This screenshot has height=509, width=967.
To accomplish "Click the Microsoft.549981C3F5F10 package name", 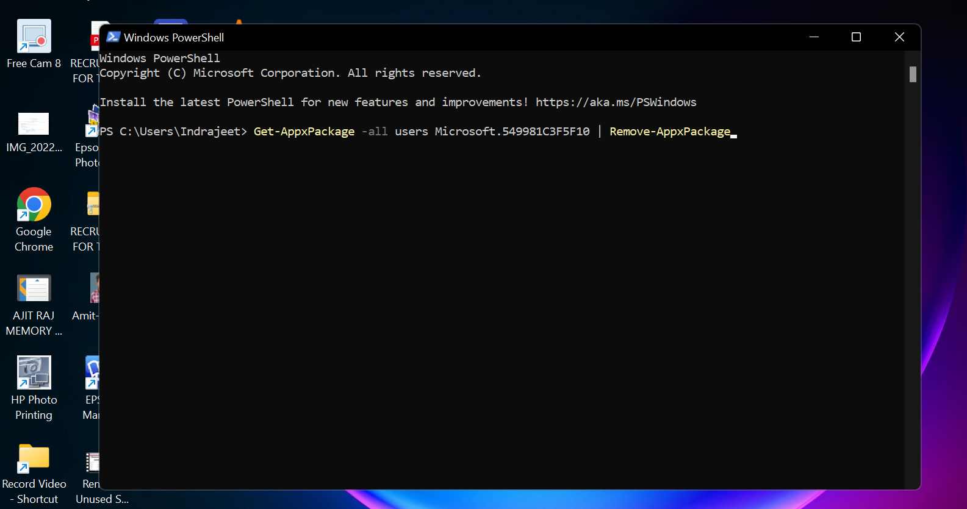I will point(512,132).
